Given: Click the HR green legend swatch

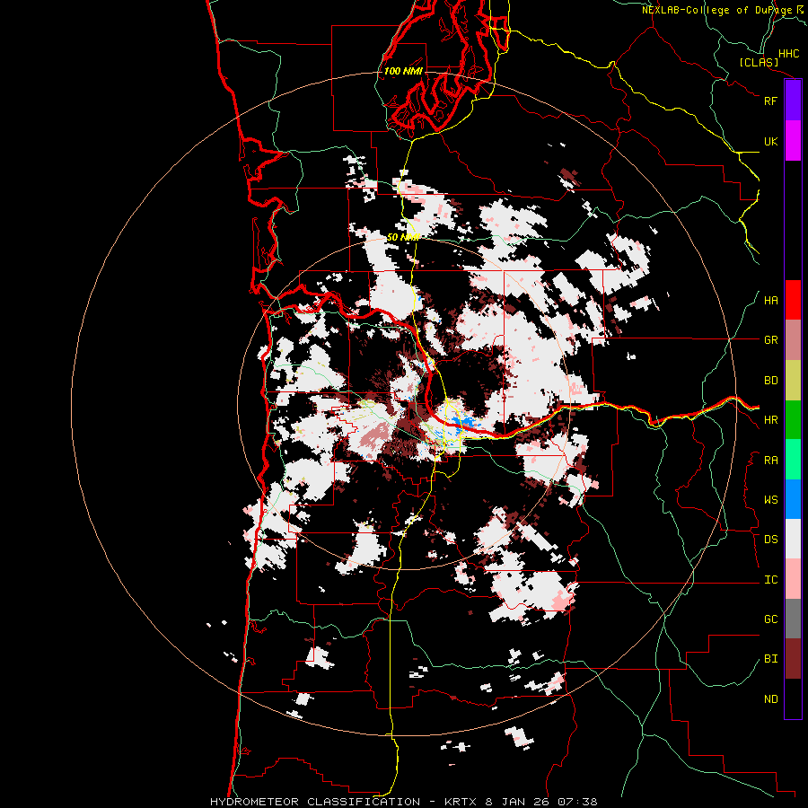Looking at the screenshot, I should coord(793,420).
